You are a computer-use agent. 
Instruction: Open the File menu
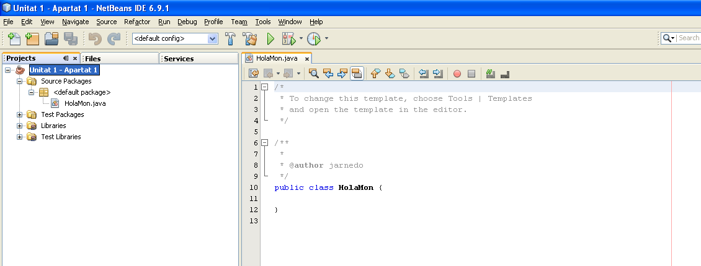pyautogui.click(x=8, y=22)
